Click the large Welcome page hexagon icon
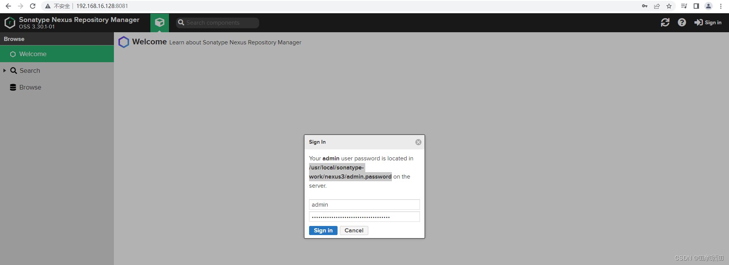 (124, 42)
